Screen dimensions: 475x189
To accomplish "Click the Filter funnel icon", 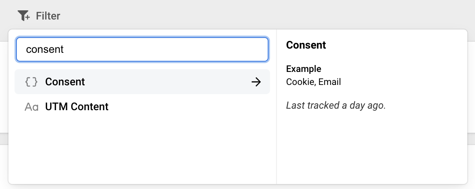I will (x=24, y=16).
